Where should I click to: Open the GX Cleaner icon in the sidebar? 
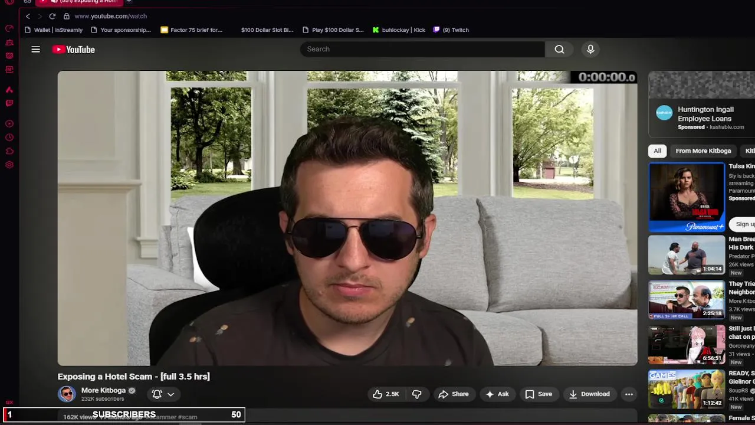tap(9, 42)
